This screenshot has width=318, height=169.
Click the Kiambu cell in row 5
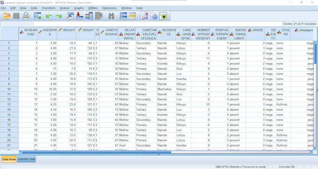(x=166, y=63)
